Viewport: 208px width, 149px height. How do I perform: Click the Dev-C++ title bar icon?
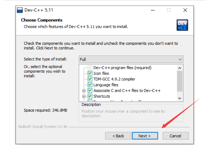[x=20, y=10]
